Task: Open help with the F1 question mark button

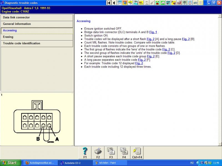Action: click(x=85, y=153)
